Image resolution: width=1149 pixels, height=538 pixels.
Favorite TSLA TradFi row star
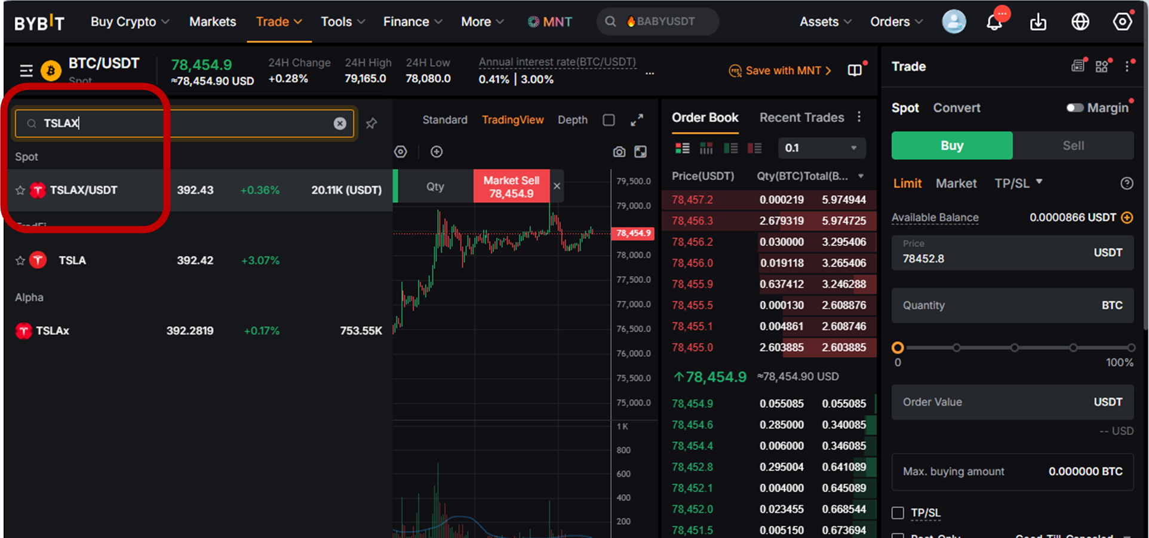[20, 260]
